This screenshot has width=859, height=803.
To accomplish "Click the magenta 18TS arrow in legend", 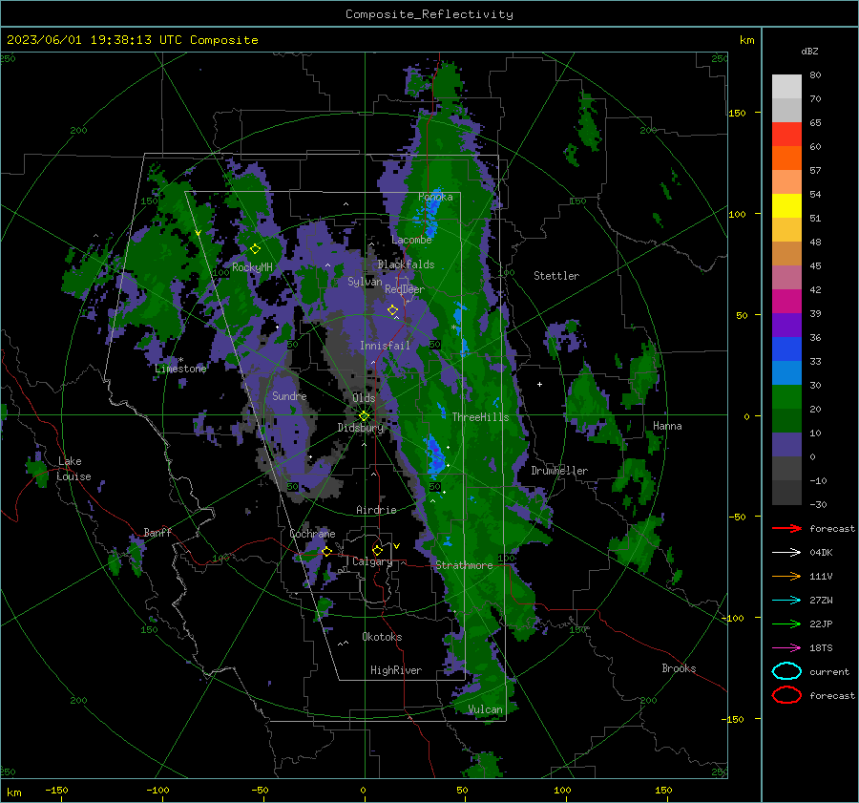I will [786, 648].
